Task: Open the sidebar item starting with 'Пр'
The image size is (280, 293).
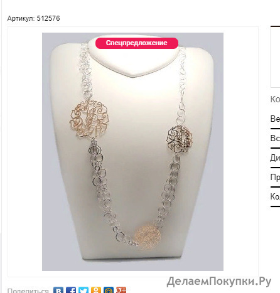Action: point(275,177)
